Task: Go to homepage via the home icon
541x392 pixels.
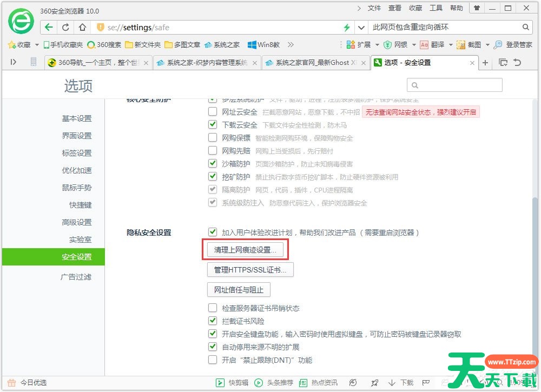Action: click(82, 27)
